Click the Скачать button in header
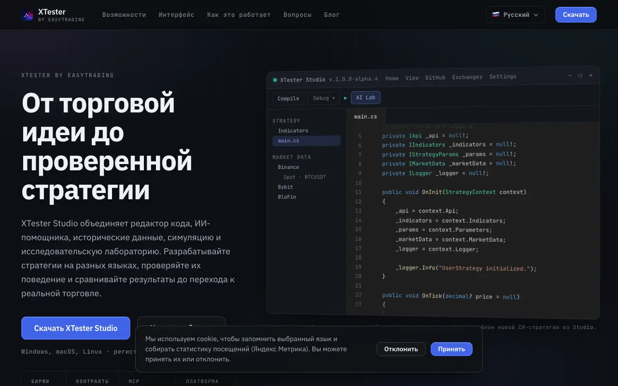The width and height of the screenshot is (618, 386). 576,14
